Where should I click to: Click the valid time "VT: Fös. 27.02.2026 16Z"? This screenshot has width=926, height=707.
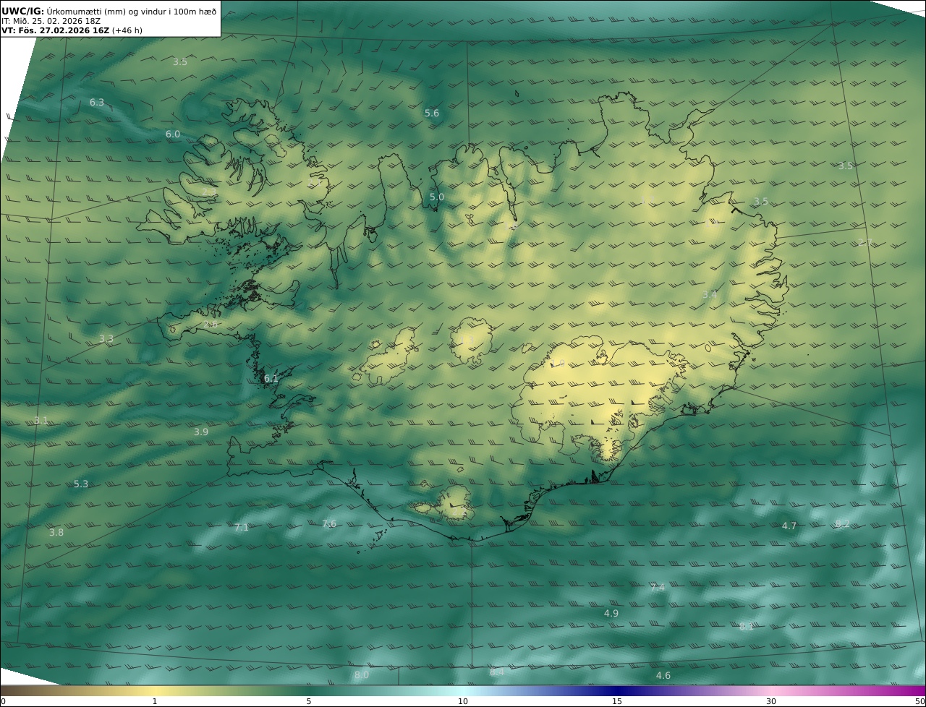[x=55, y=31]
